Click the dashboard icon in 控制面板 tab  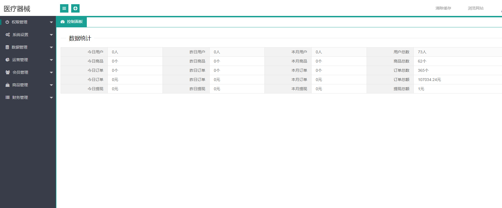tap(63, 22)
